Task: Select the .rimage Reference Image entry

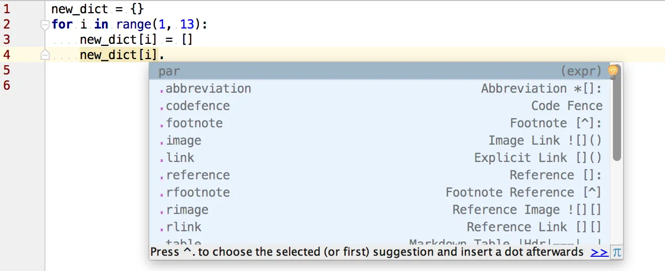Action: (x=187, y=210)
